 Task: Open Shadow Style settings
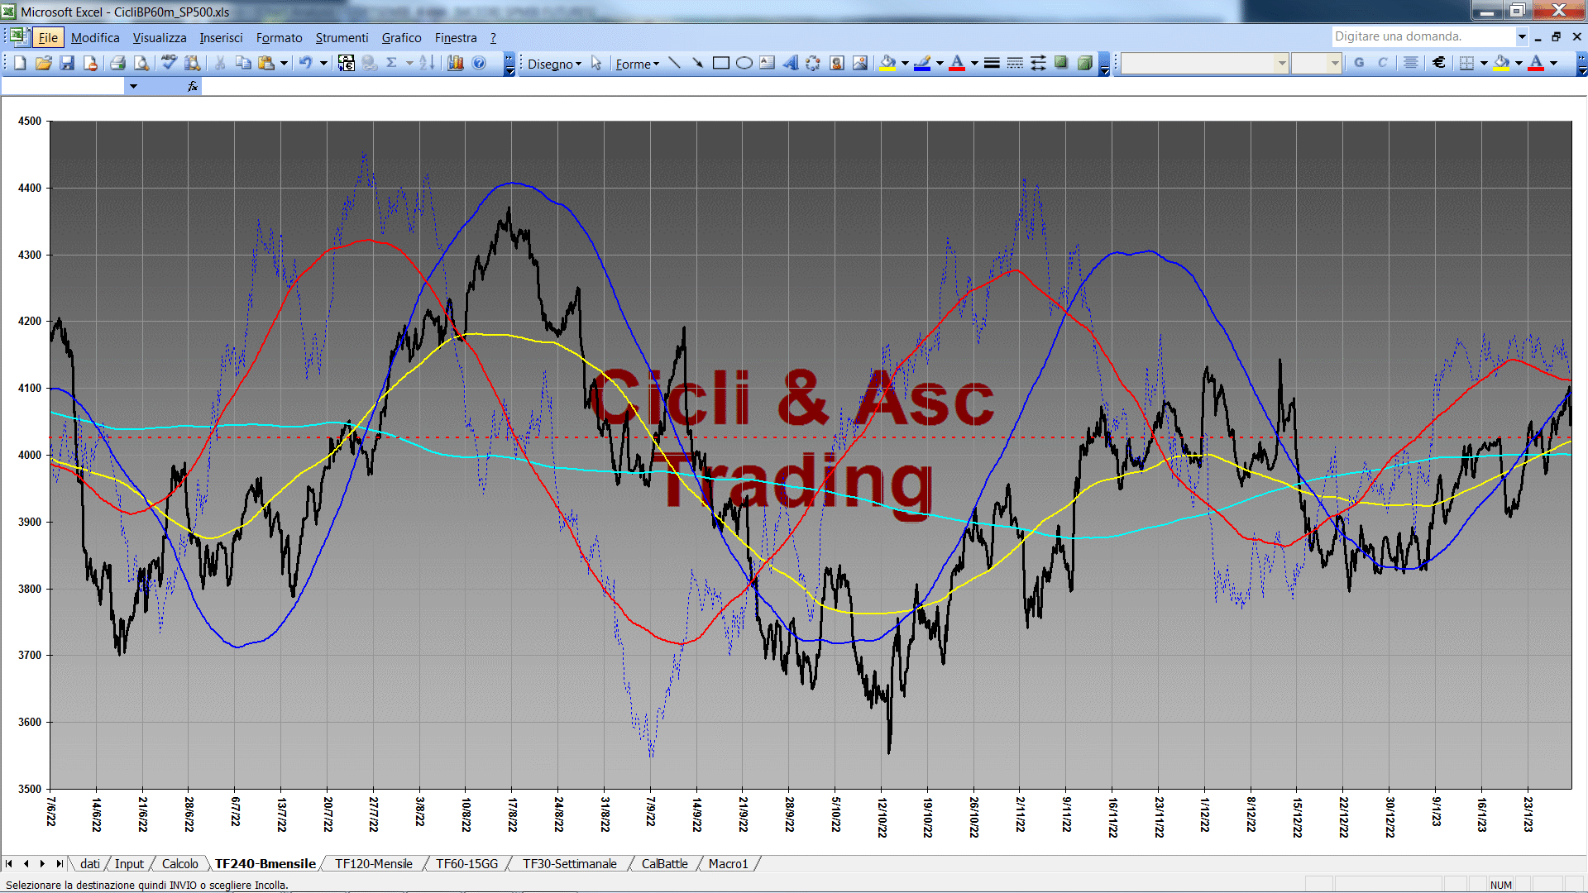pyautogui.click(x=1061, y=63)
